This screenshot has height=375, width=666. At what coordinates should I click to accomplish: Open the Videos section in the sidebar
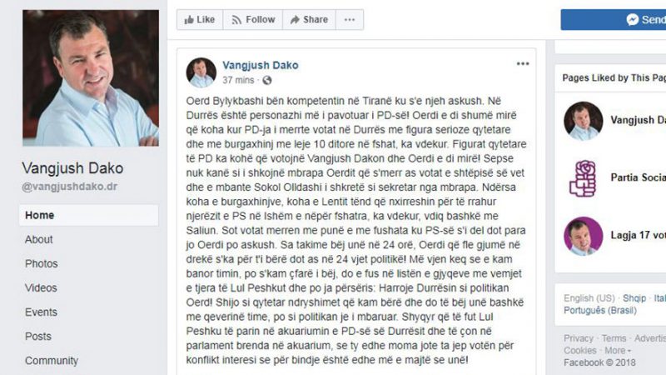pos(41,287)
